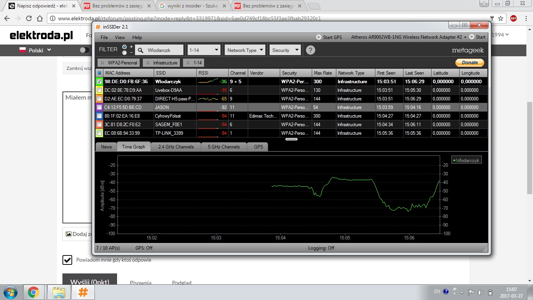This screenshot has height=300, width=533.
Task: Toggle the 'Powiadom mnie gdy ktoś odpowie' checkbox
Action: pos(68,260)
